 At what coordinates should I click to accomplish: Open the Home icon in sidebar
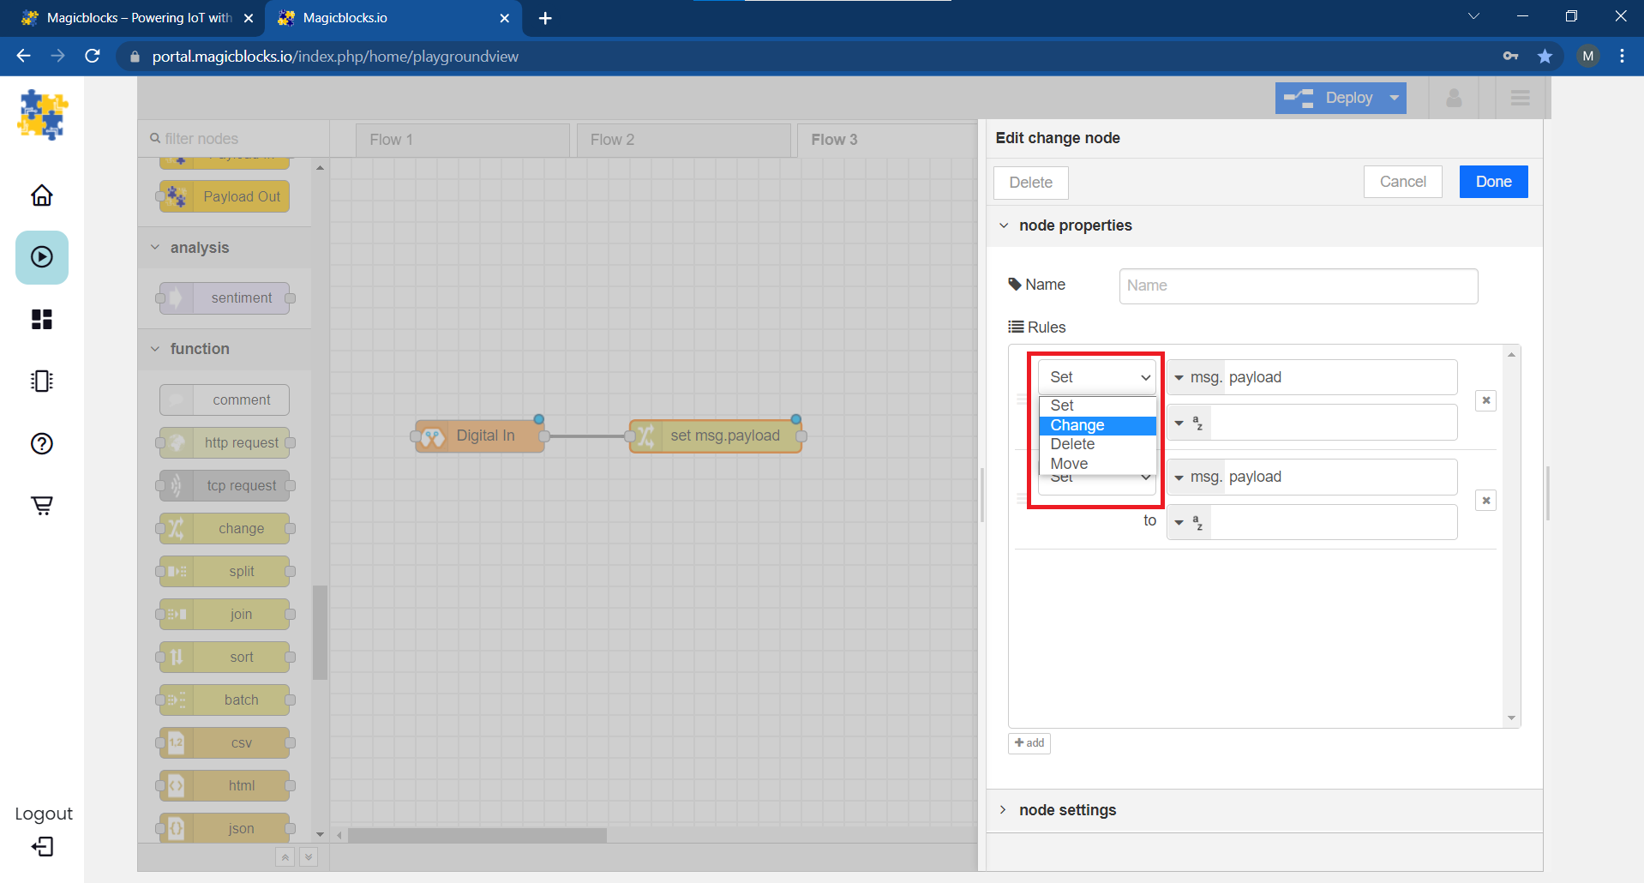pos(41,195)
